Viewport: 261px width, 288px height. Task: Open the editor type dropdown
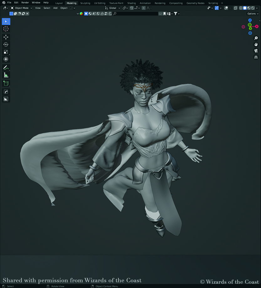coord(5,8)
